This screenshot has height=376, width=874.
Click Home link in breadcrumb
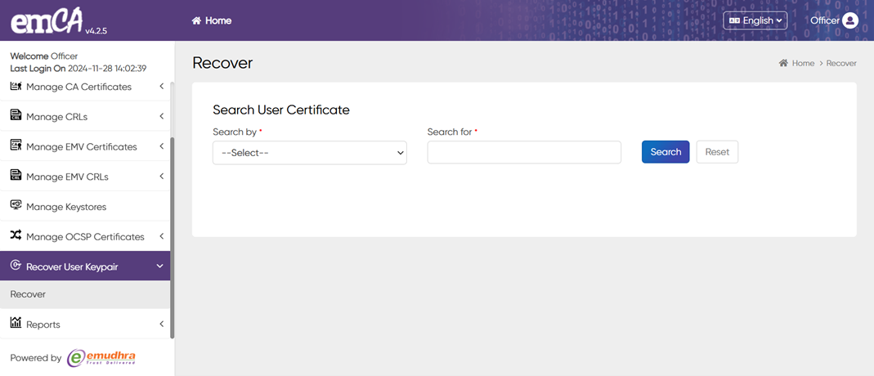point(802,63)
